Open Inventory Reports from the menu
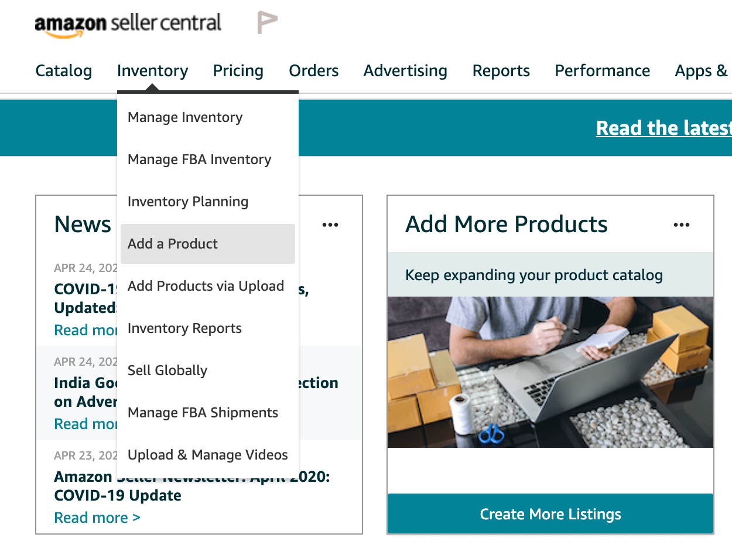732x551 pixels. [x=208, y=328]
